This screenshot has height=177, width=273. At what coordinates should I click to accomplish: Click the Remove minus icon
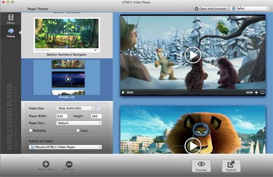(69, 164)
